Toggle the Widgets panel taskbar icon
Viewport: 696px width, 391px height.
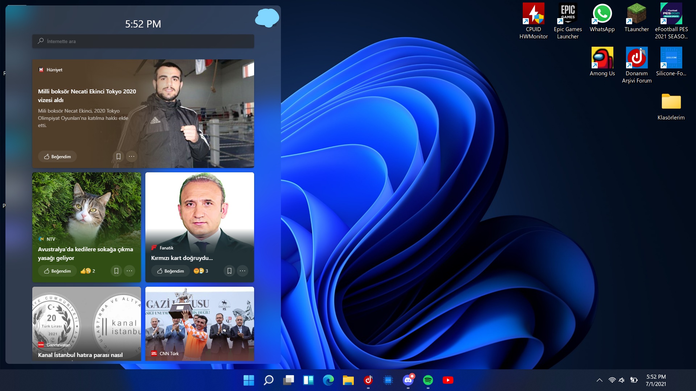pos(308,380)
